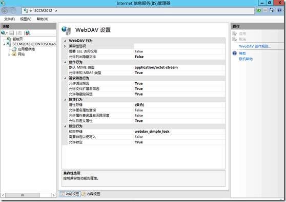The height and width of the screenshot is (202, 286).
Task: Open the 视图(V) menu
Action: tap(26, 19)
